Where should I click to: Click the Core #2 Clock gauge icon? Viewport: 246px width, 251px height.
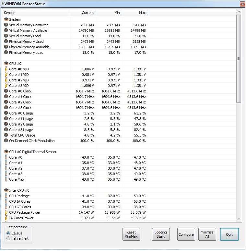(6, 102)
